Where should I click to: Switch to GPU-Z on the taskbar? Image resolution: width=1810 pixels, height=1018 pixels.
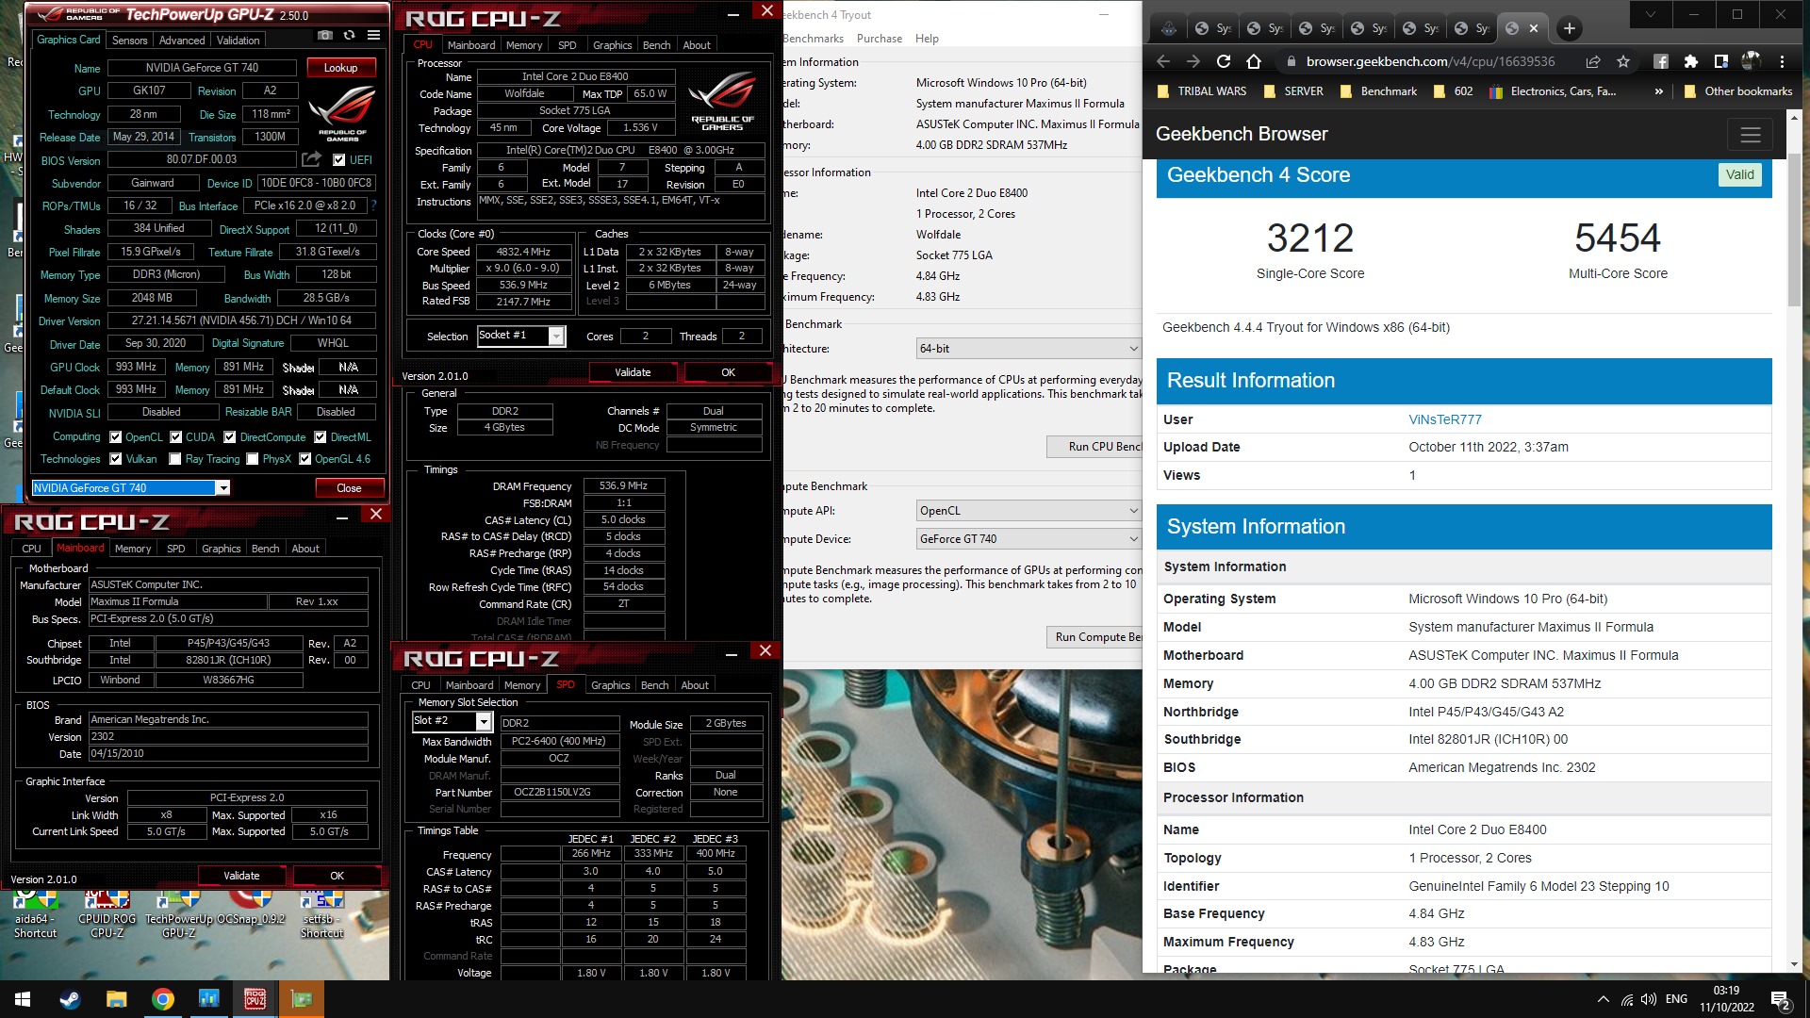[302, 999]
